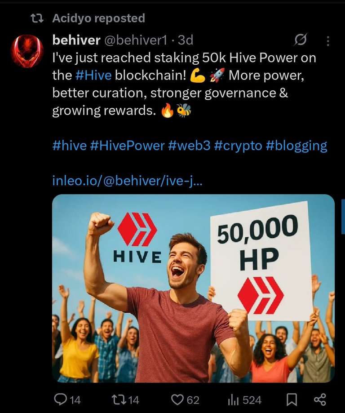The width and height of the screenshot is (345, 413).
Task: View post analytics bar chart icon
Action: [x=233, y=400]
